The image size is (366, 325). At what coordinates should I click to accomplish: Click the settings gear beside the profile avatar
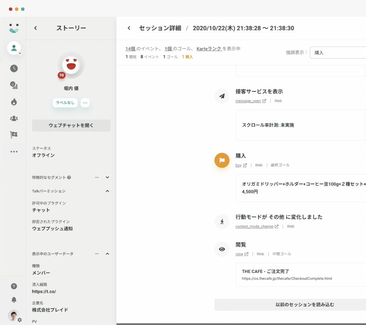(20, 320)
